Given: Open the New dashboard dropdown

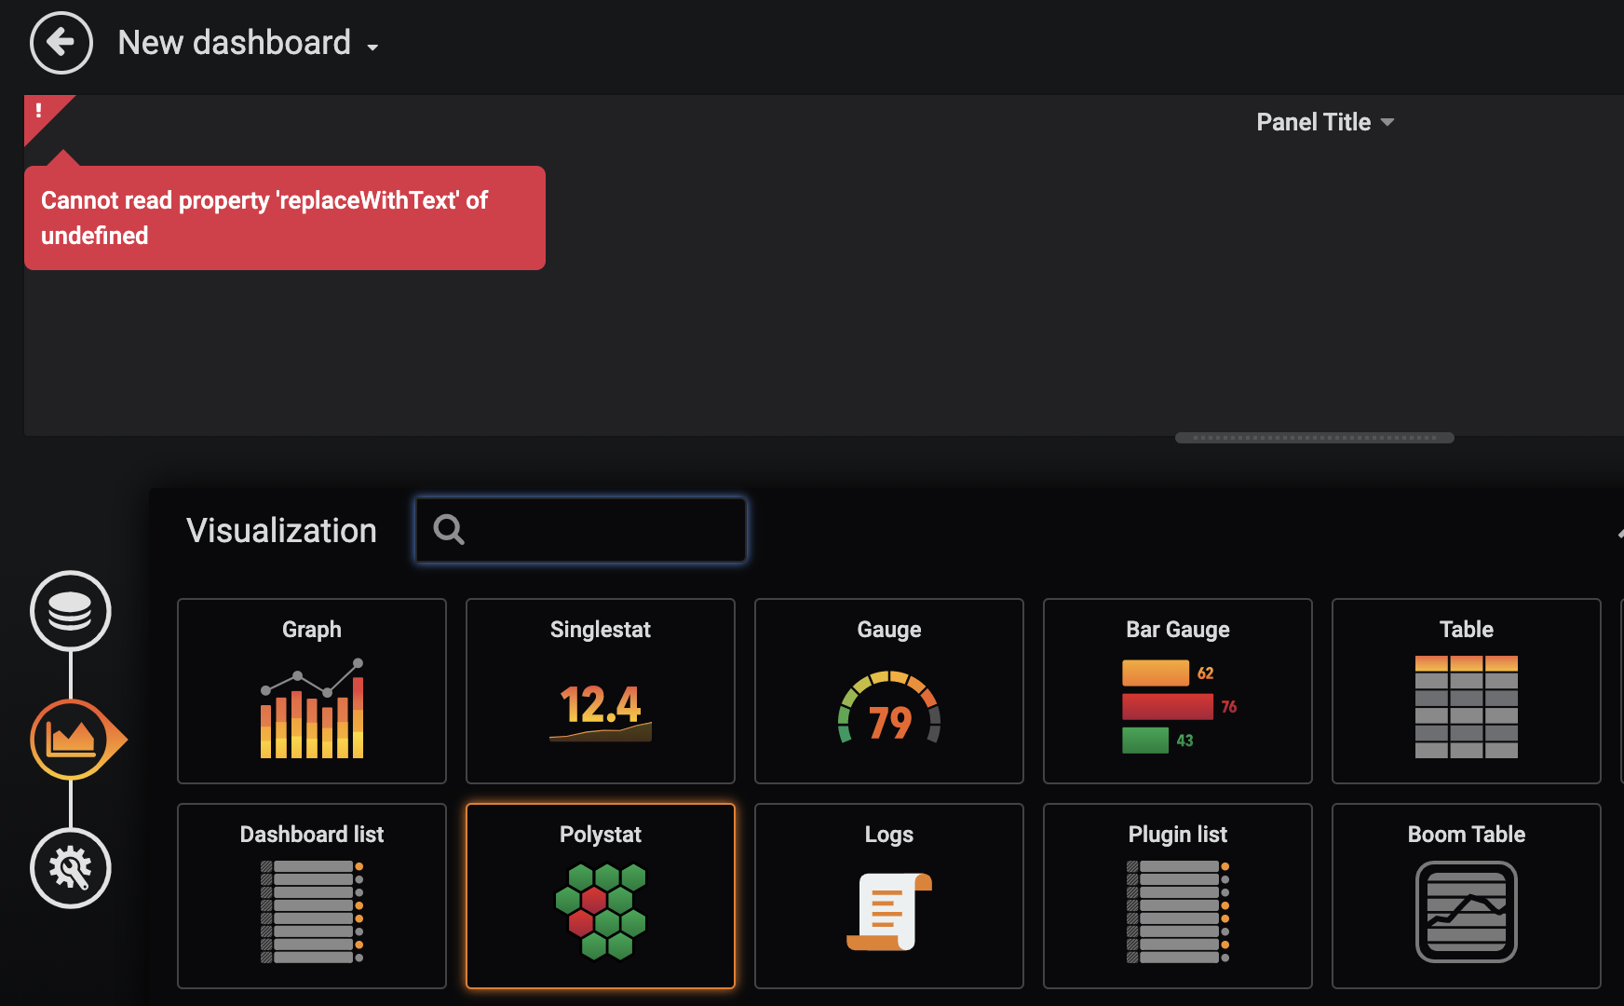Looking at the screenshot, I should [x=248, y=44].
